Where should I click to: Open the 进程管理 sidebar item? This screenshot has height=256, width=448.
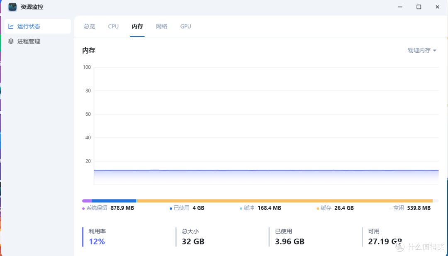tap(38, 41)
